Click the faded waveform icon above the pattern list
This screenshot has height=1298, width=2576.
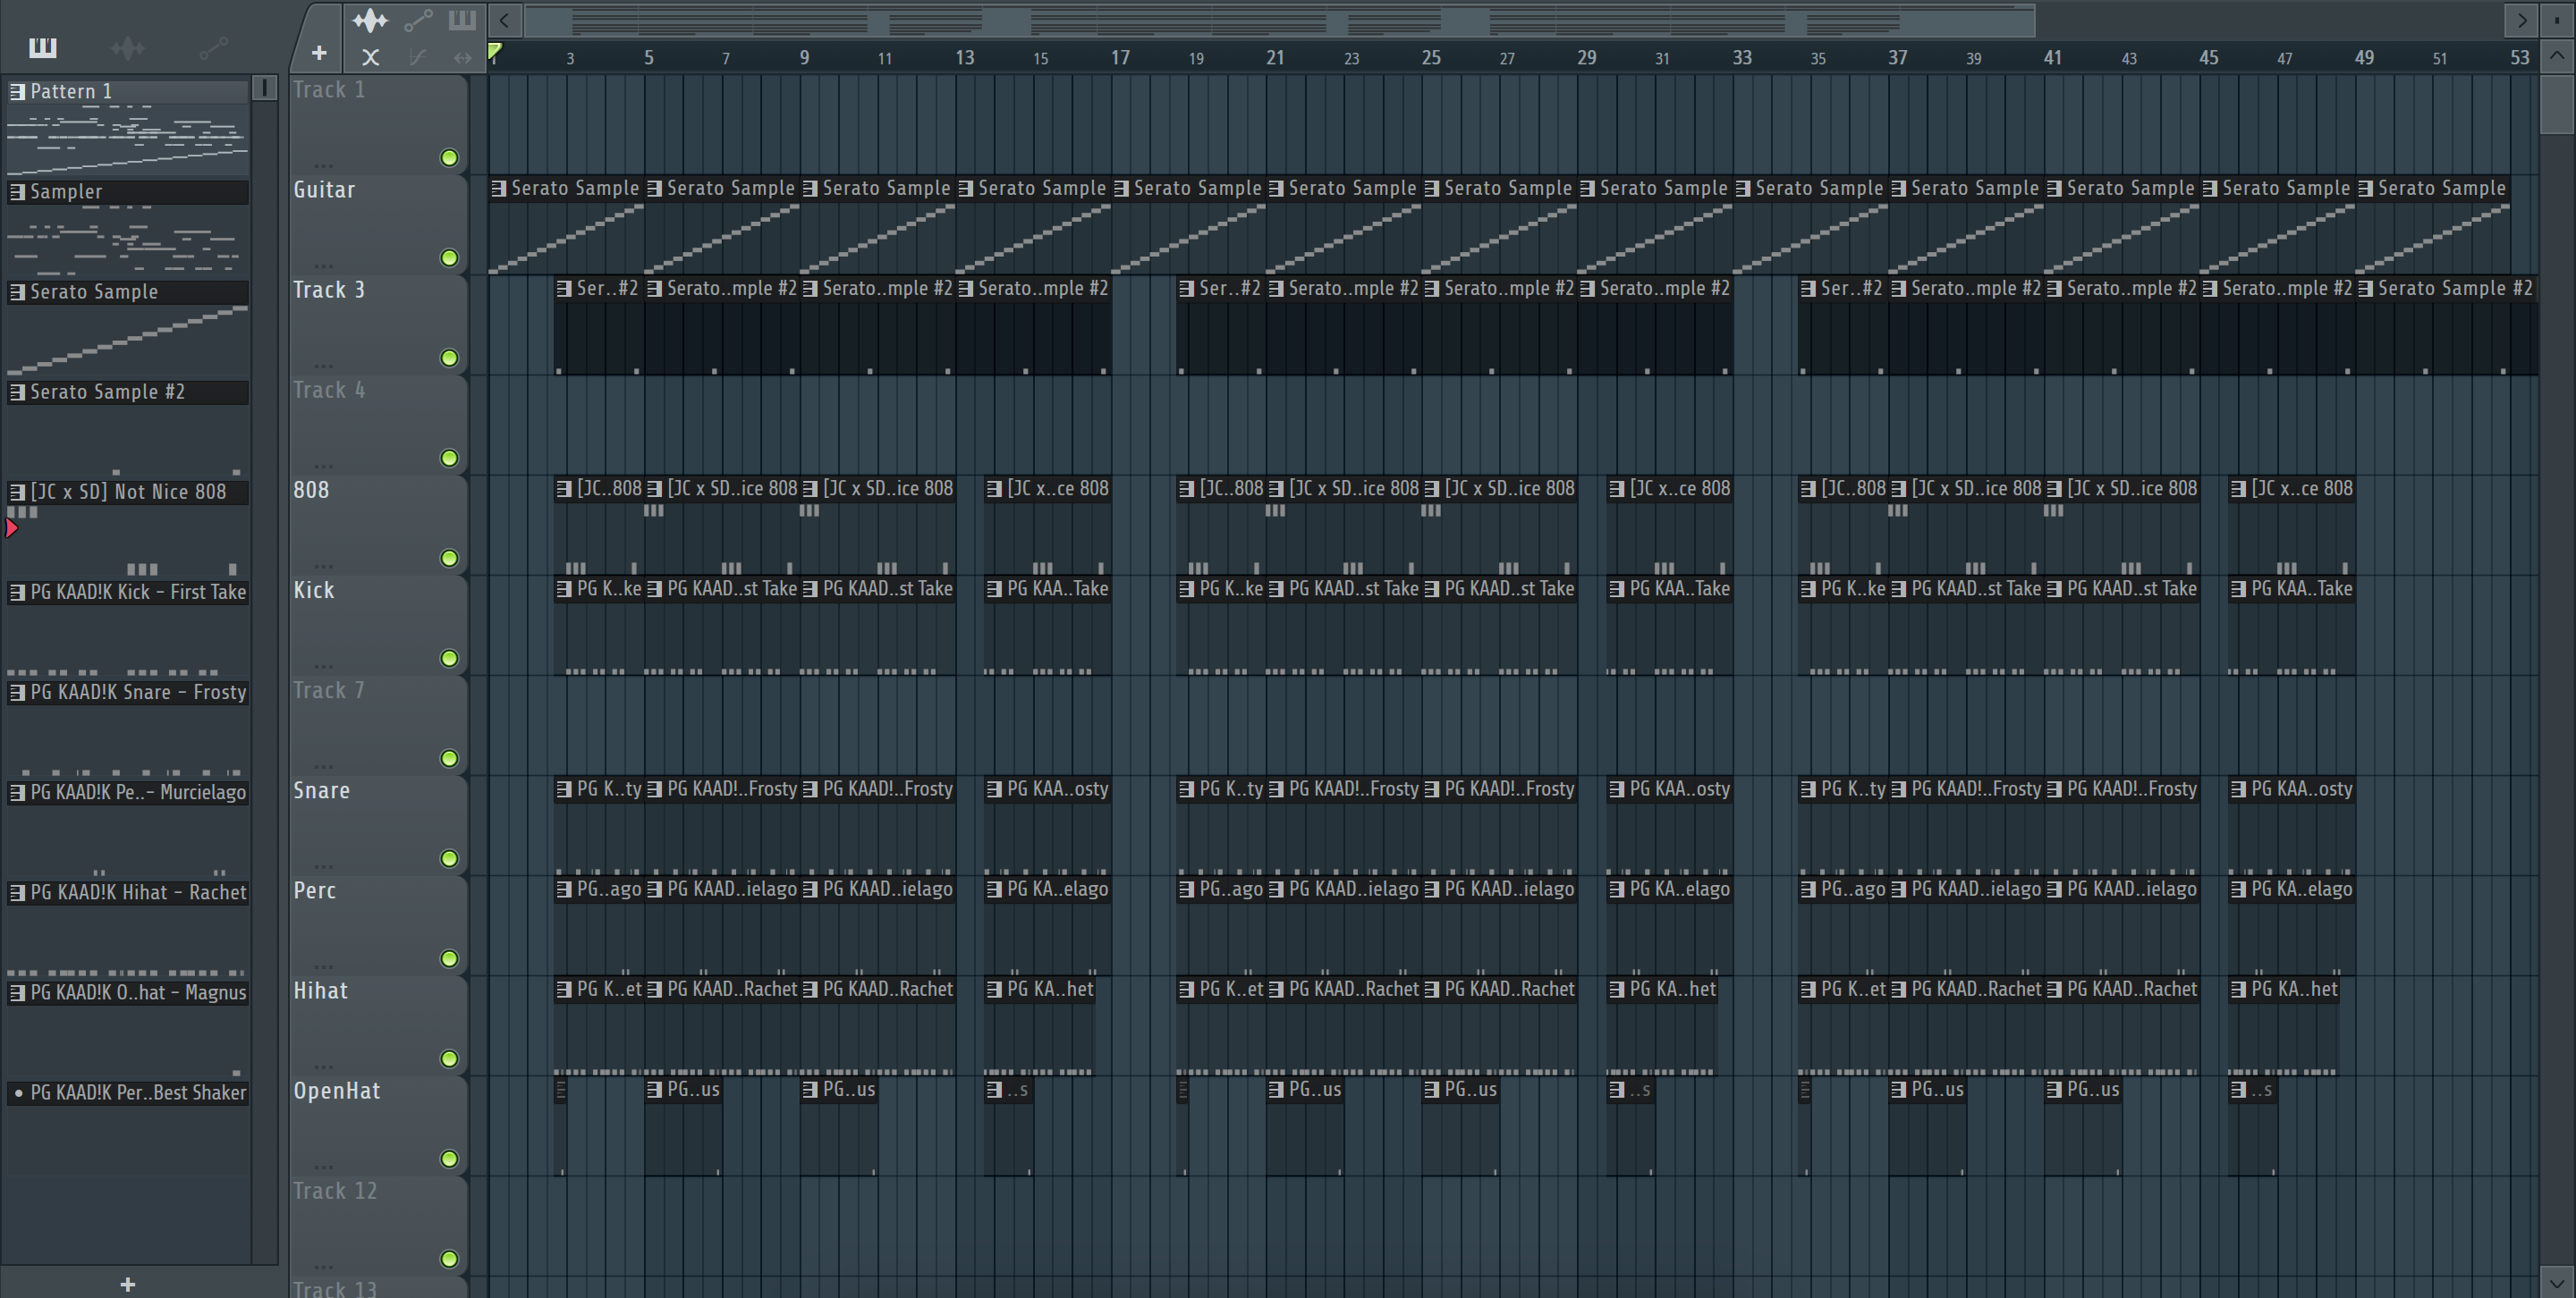coord(128,47)
